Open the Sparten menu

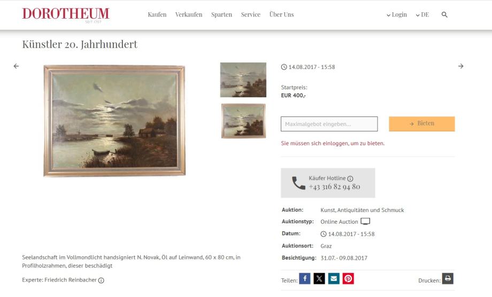pyautogui.click(x=221, y=15)
